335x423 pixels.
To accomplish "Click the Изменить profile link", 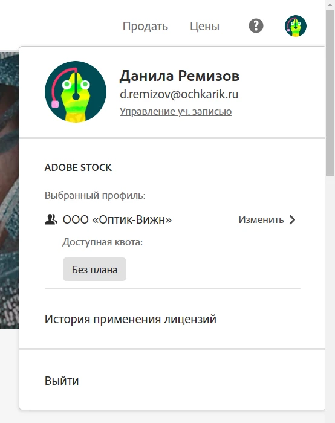I will tap(261, 219).
